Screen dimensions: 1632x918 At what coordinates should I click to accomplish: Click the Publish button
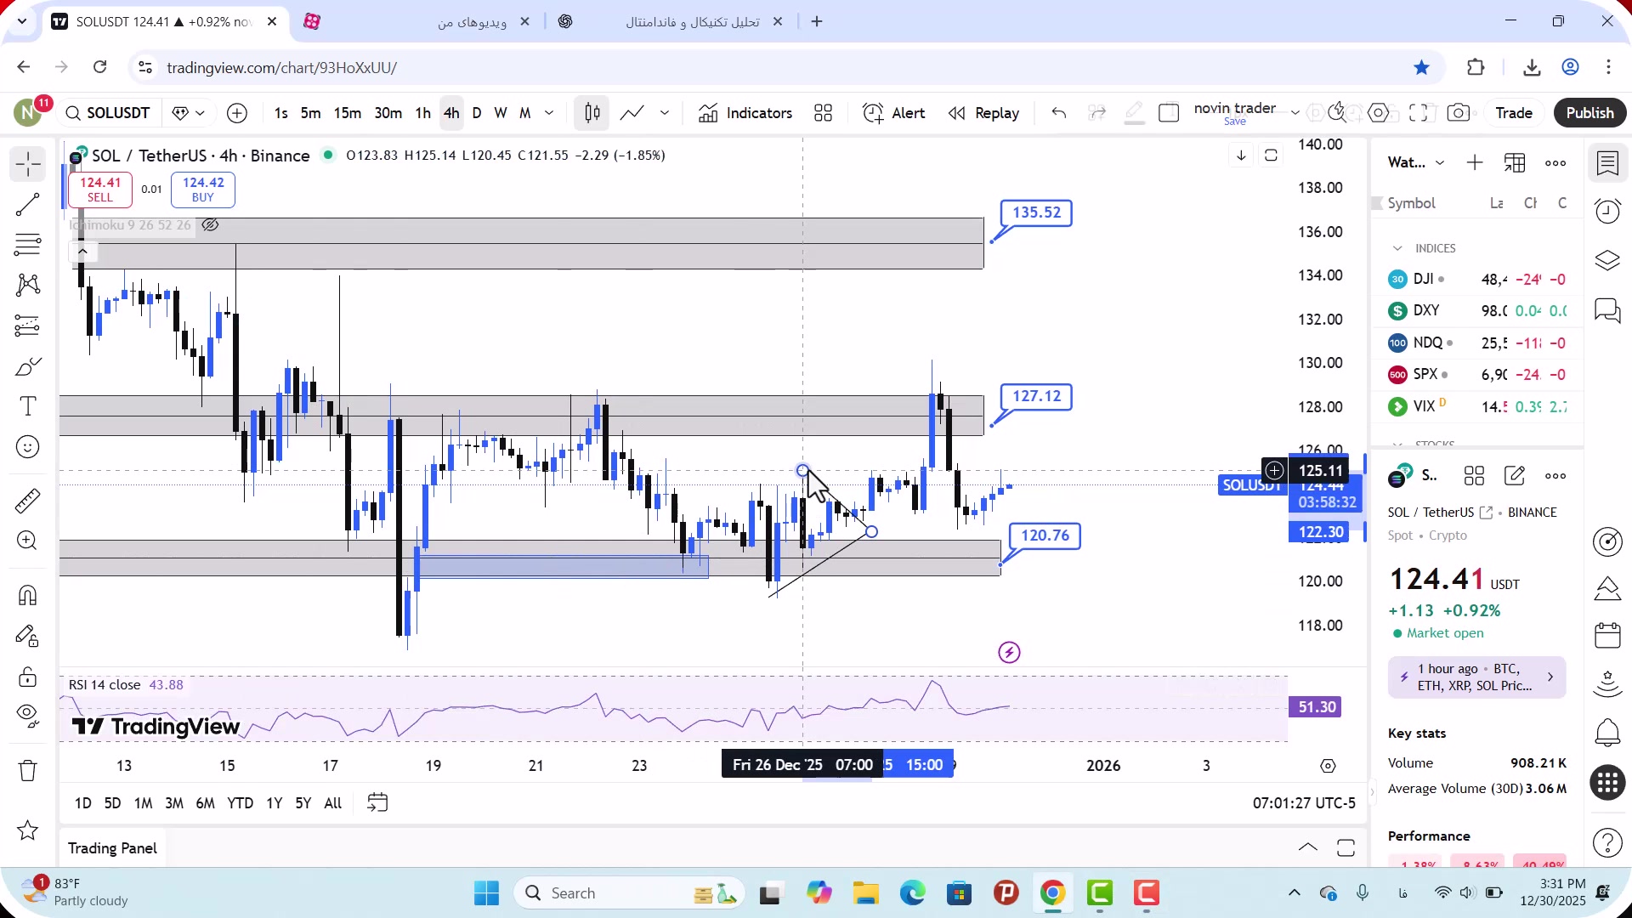pyautogui.click(x=1589, y=113)
